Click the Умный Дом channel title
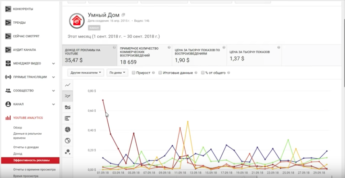Screen dimensions: 345x178 pos(104,15)
